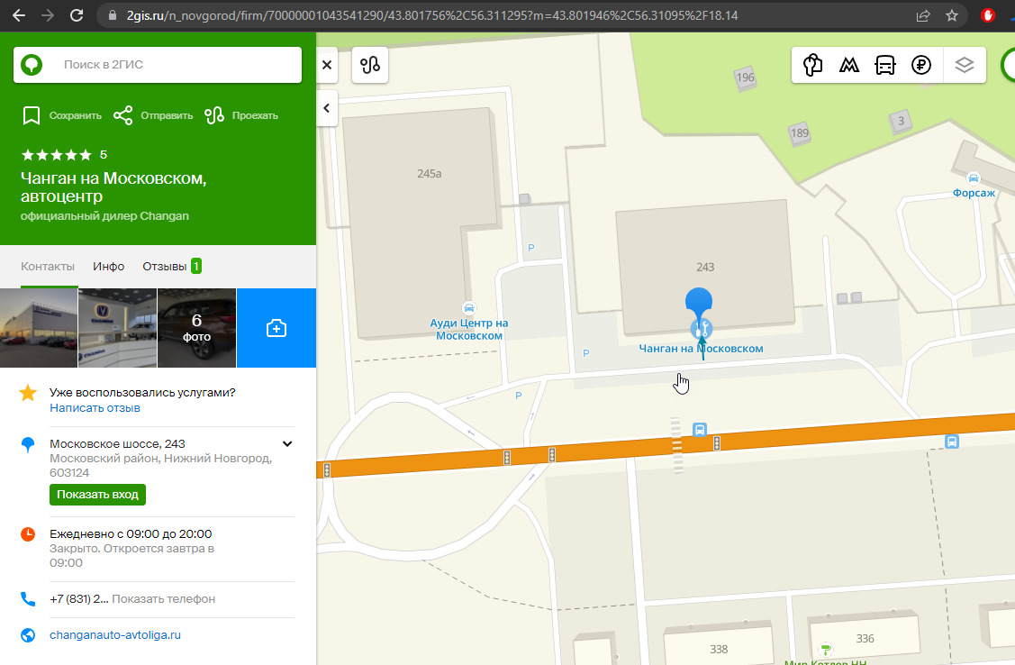Collapse the side panel with arrow
Viewport: 1015px width, 665px height.
pos(327,108)
